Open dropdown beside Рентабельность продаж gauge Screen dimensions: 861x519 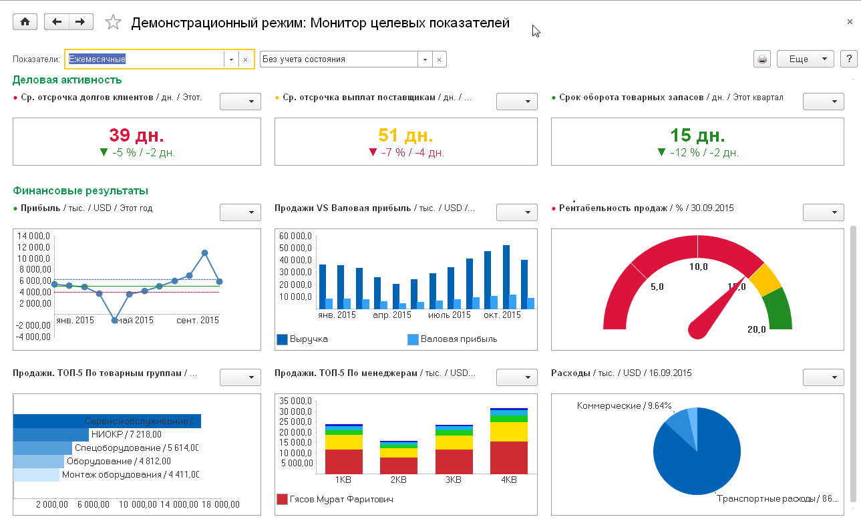tap(823, 212)
